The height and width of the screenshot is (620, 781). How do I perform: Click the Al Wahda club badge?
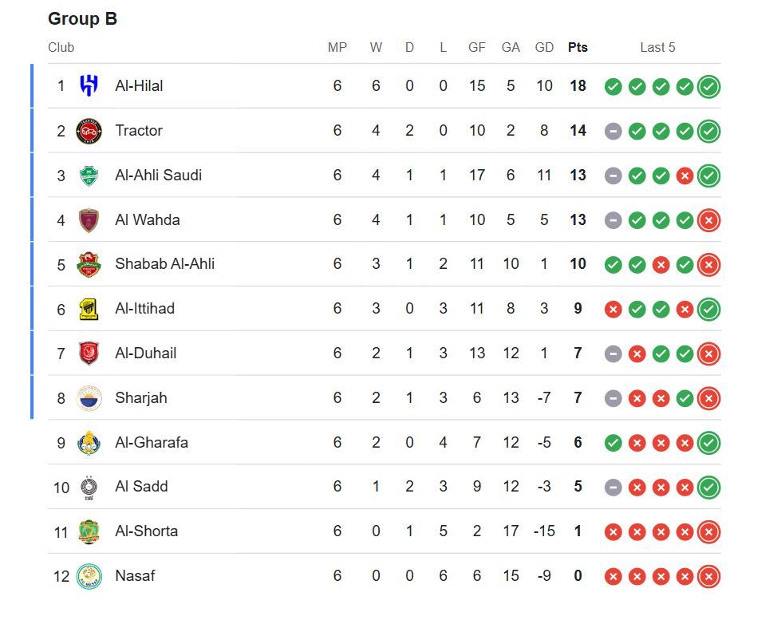point(89,220)
